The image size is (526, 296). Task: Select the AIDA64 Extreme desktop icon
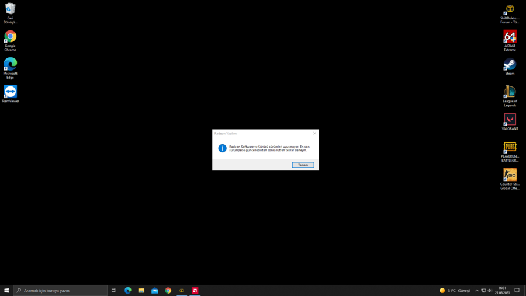coord(510,41)
